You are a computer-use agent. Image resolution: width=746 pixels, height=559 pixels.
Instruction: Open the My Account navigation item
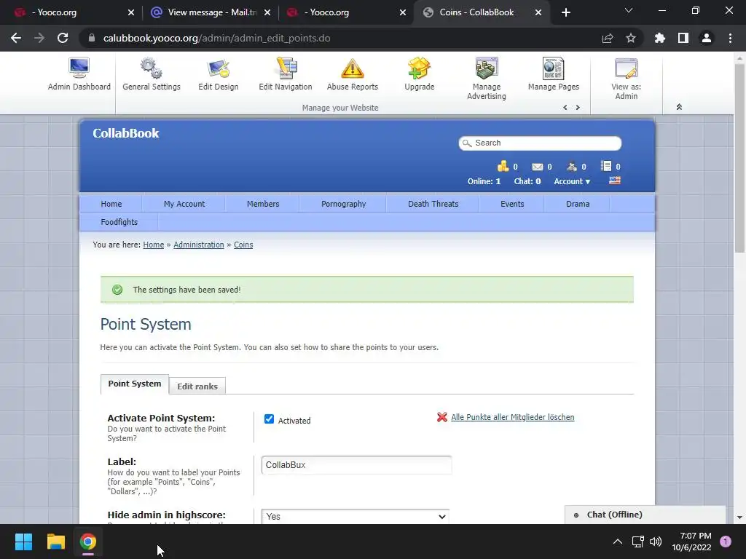click(184, 204)
